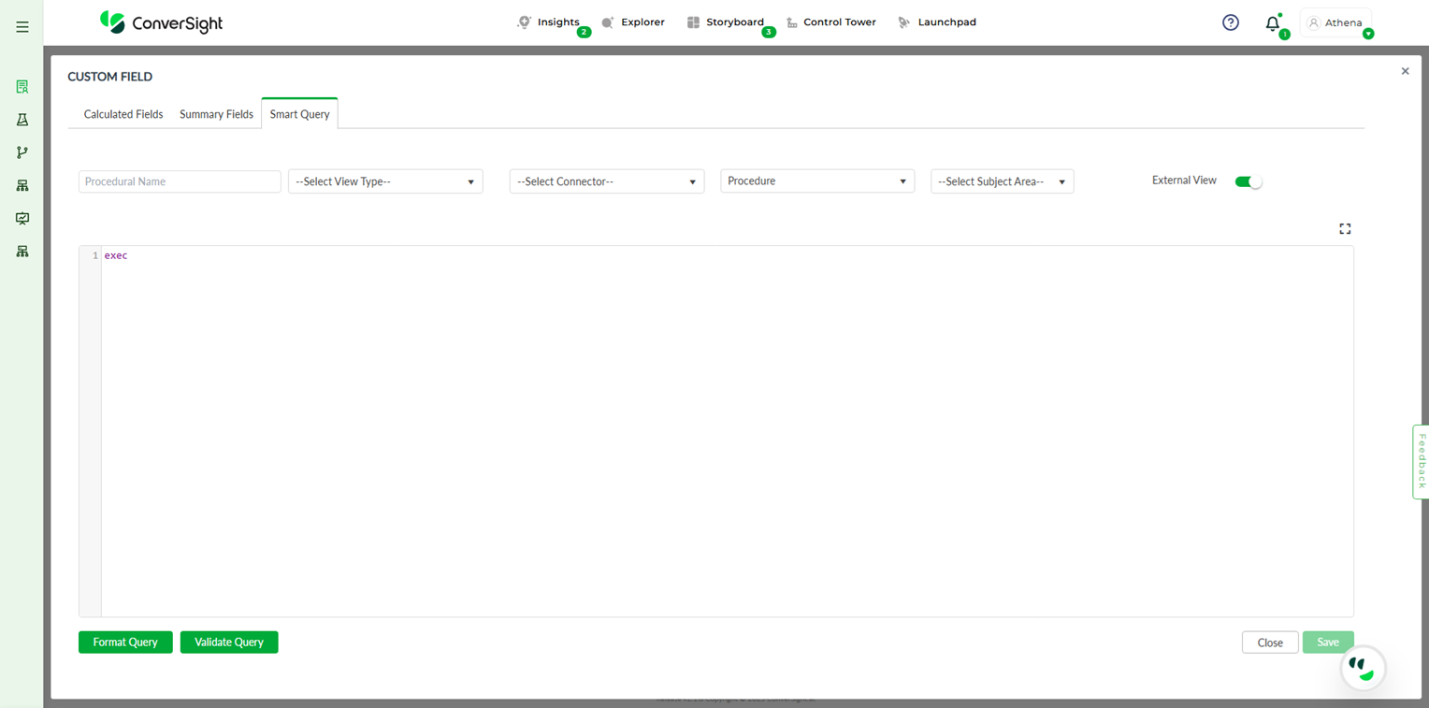Click the flask icon in left sidebar
This screenshot has height=708, width=1429.
[22, 120]
